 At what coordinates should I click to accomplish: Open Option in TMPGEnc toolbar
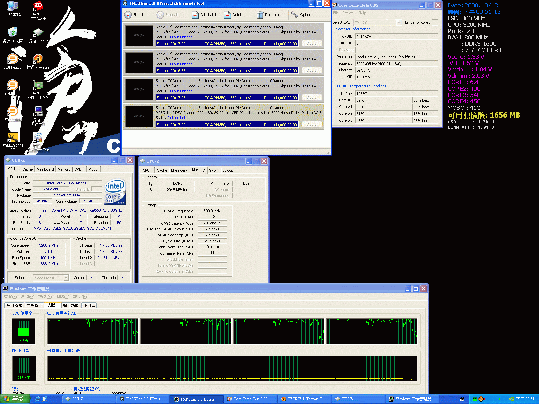click(x=301, y=15)
